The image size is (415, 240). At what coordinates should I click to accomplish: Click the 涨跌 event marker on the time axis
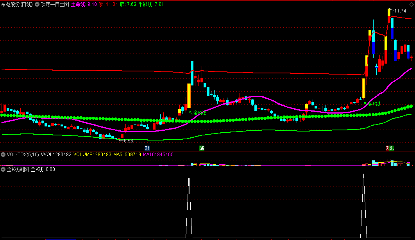tap(390, 148)
